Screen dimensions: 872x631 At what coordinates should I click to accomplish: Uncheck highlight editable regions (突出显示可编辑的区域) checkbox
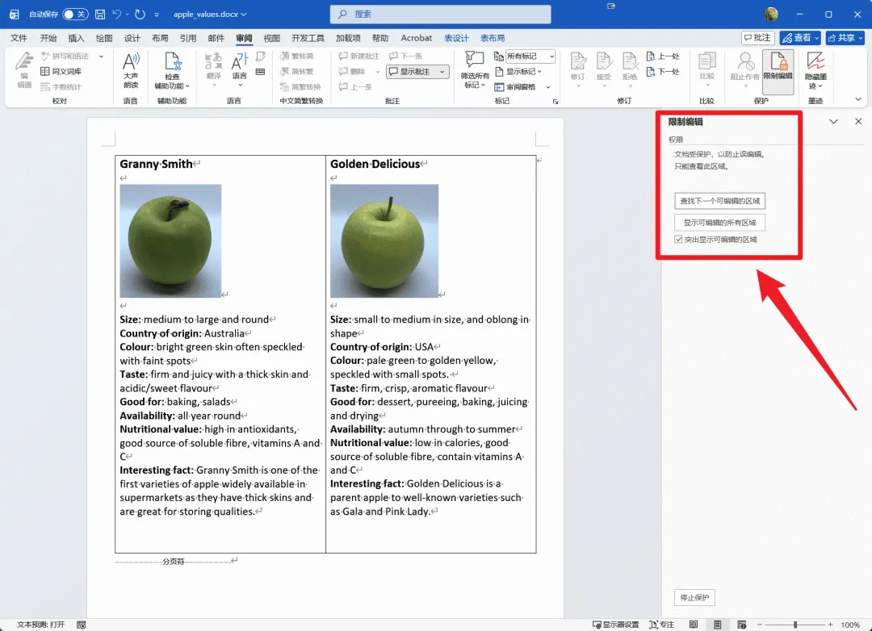point(678,239)
